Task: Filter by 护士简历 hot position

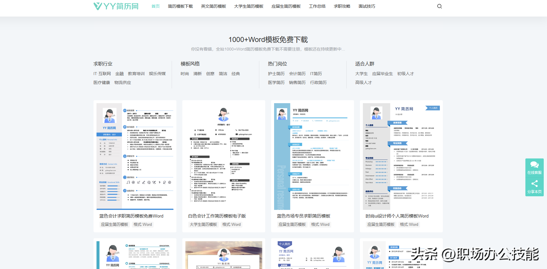Action: [276, 74]
